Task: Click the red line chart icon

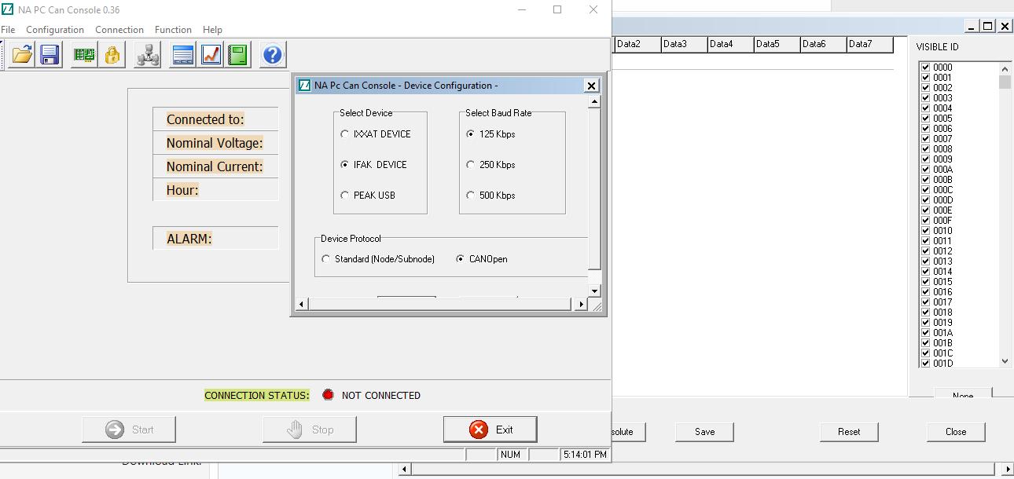Action: click(x=211, y=55)
